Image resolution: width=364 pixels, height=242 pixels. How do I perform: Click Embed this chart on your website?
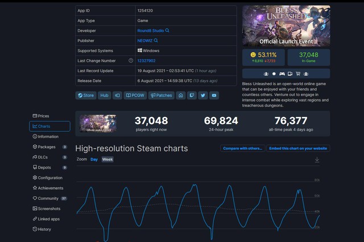(x=298, y=148)
